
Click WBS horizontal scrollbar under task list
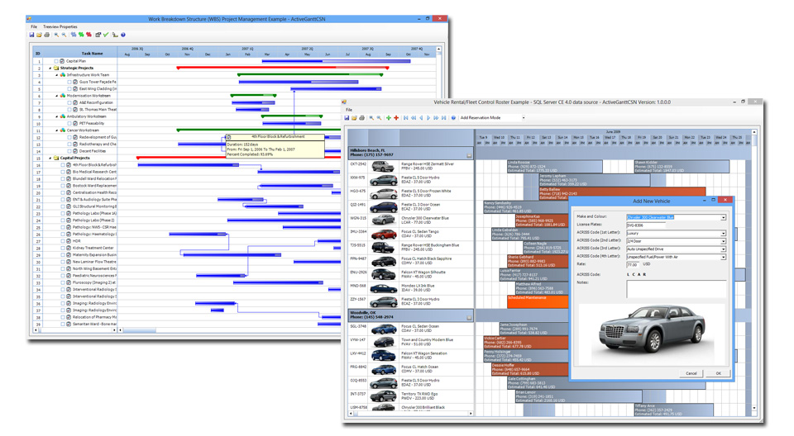(75, 330)
